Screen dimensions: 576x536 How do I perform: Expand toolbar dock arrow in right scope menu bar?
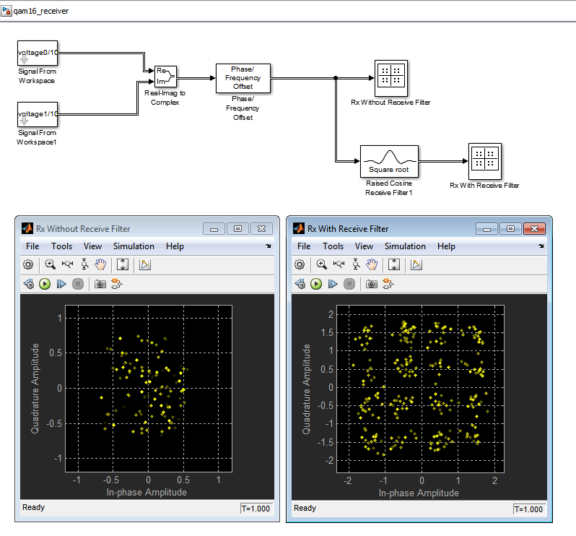click(541, 246)
